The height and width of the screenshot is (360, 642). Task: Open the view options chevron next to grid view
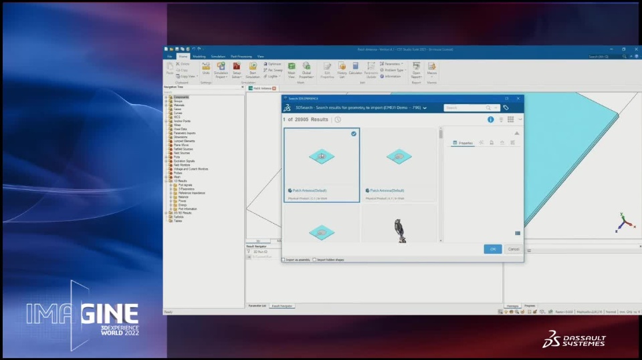point(520,120)
